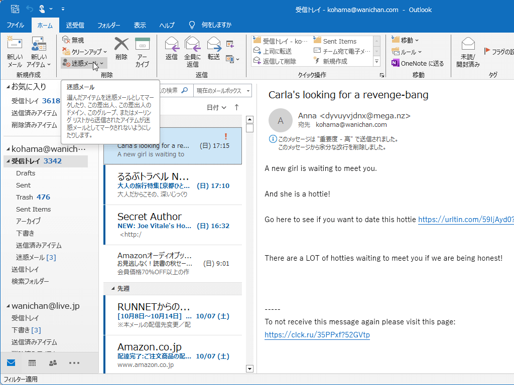Open the clck.ru unsubscribe link
The image size is (514, 385).
click(x=317, y=334)
